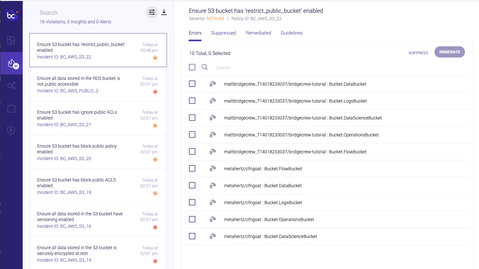The width and height of the screenshot is (479, 269).
Task: Switch to the Guidelines tab
Action: pos(292,33)
